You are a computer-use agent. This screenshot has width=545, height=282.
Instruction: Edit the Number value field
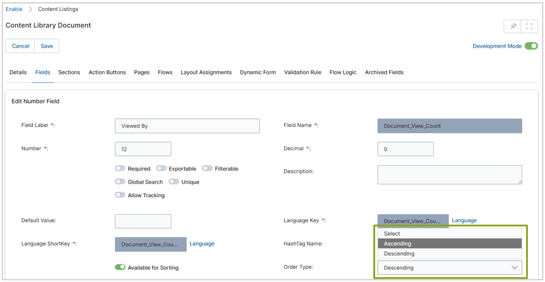143,149
